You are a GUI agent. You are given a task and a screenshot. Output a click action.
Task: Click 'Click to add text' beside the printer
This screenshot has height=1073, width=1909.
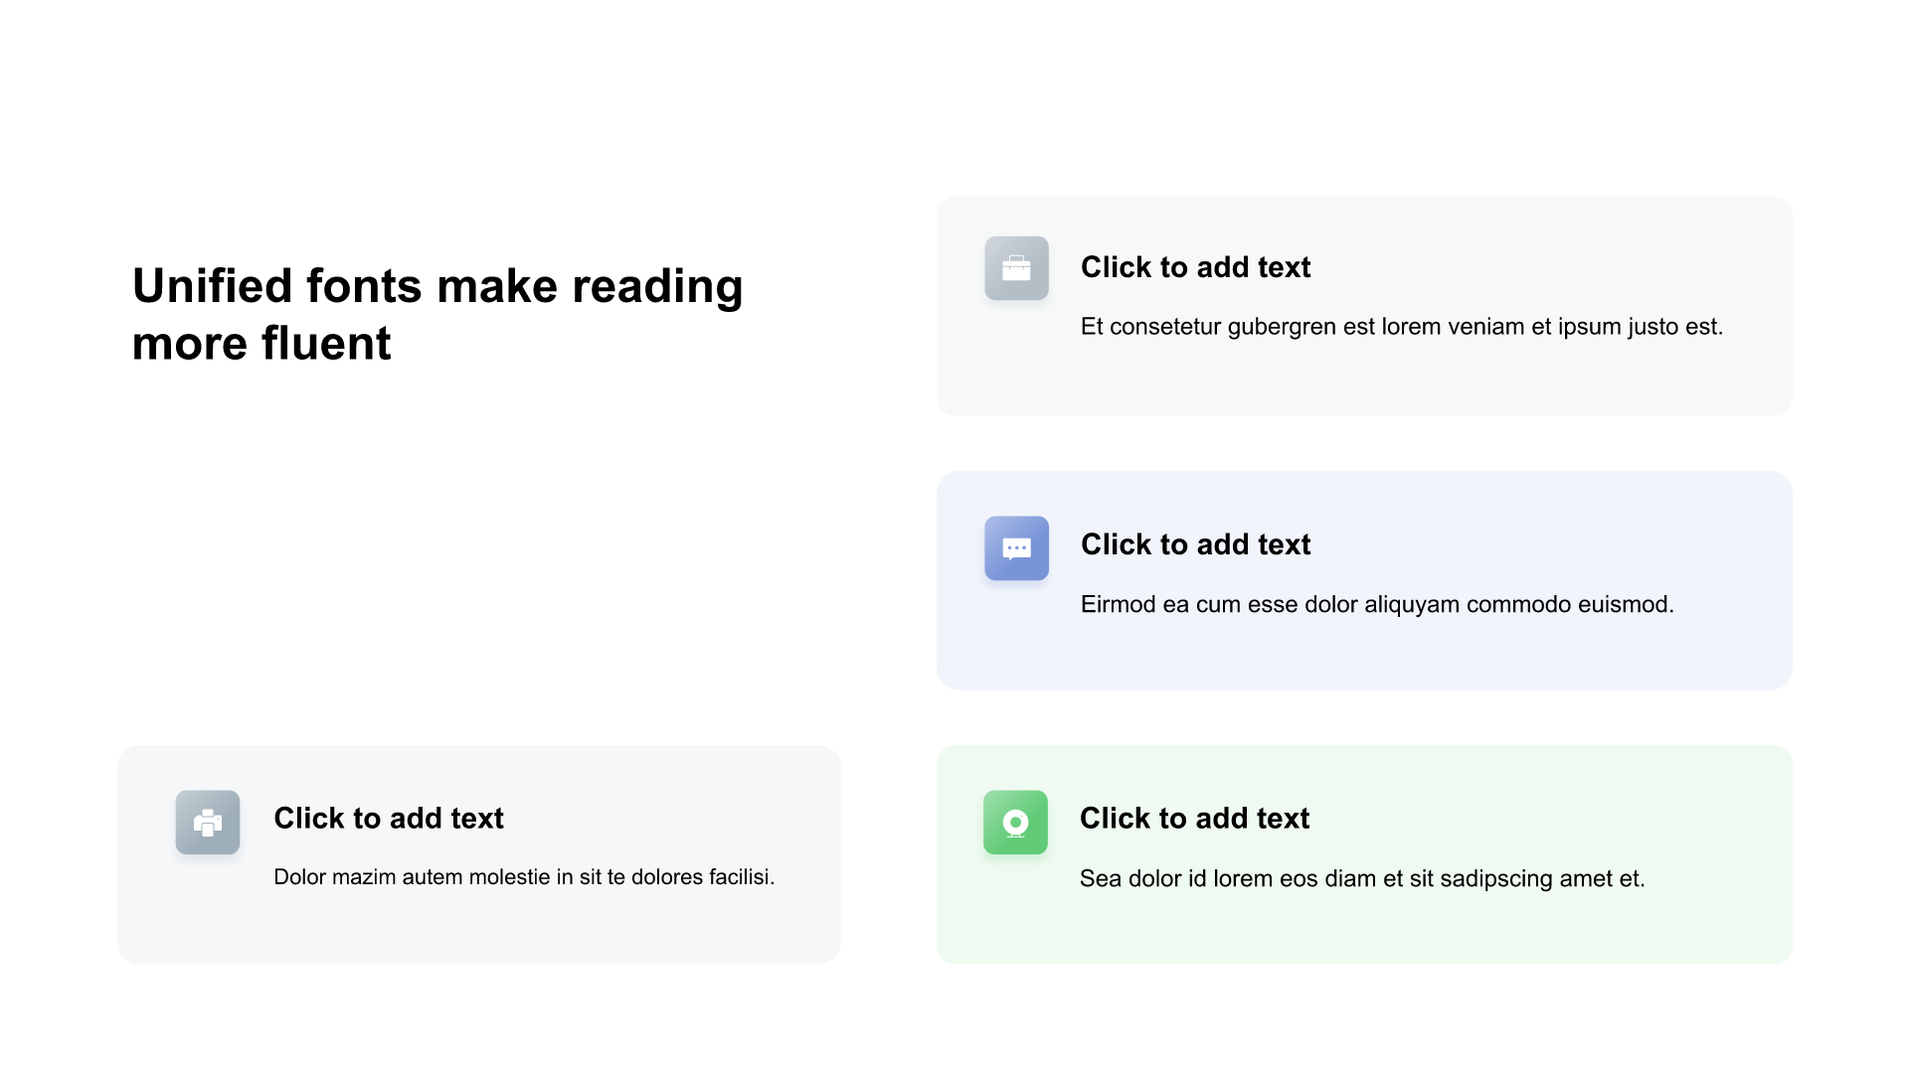point(389,819)
